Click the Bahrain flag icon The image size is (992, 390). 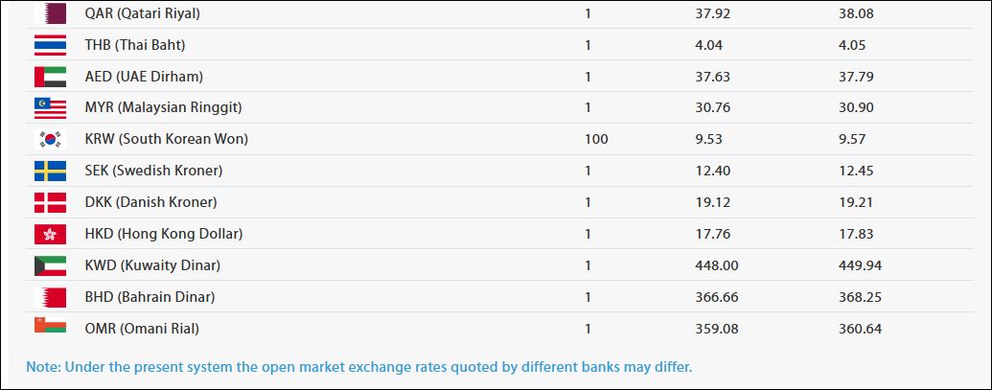coord(50,297)
